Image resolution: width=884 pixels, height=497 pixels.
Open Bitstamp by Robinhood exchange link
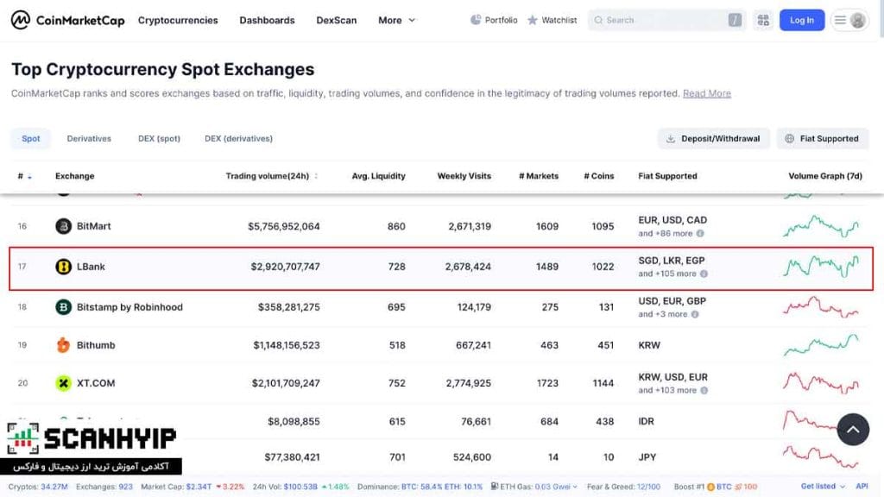pos(129,307)
